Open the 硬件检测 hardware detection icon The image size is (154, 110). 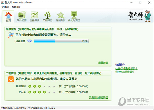coord(22,16)
